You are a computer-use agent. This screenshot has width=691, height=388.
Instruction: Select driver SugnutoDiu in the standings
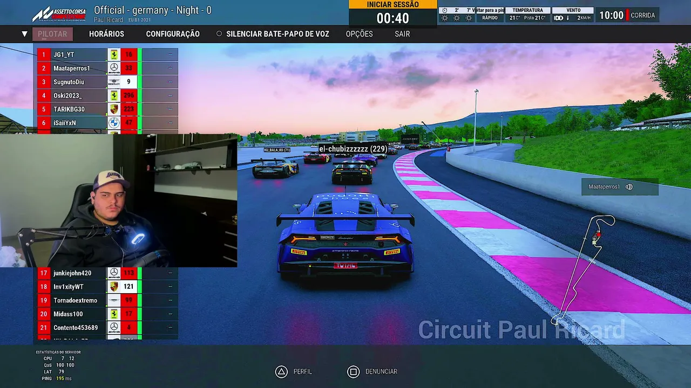point(107,82)
